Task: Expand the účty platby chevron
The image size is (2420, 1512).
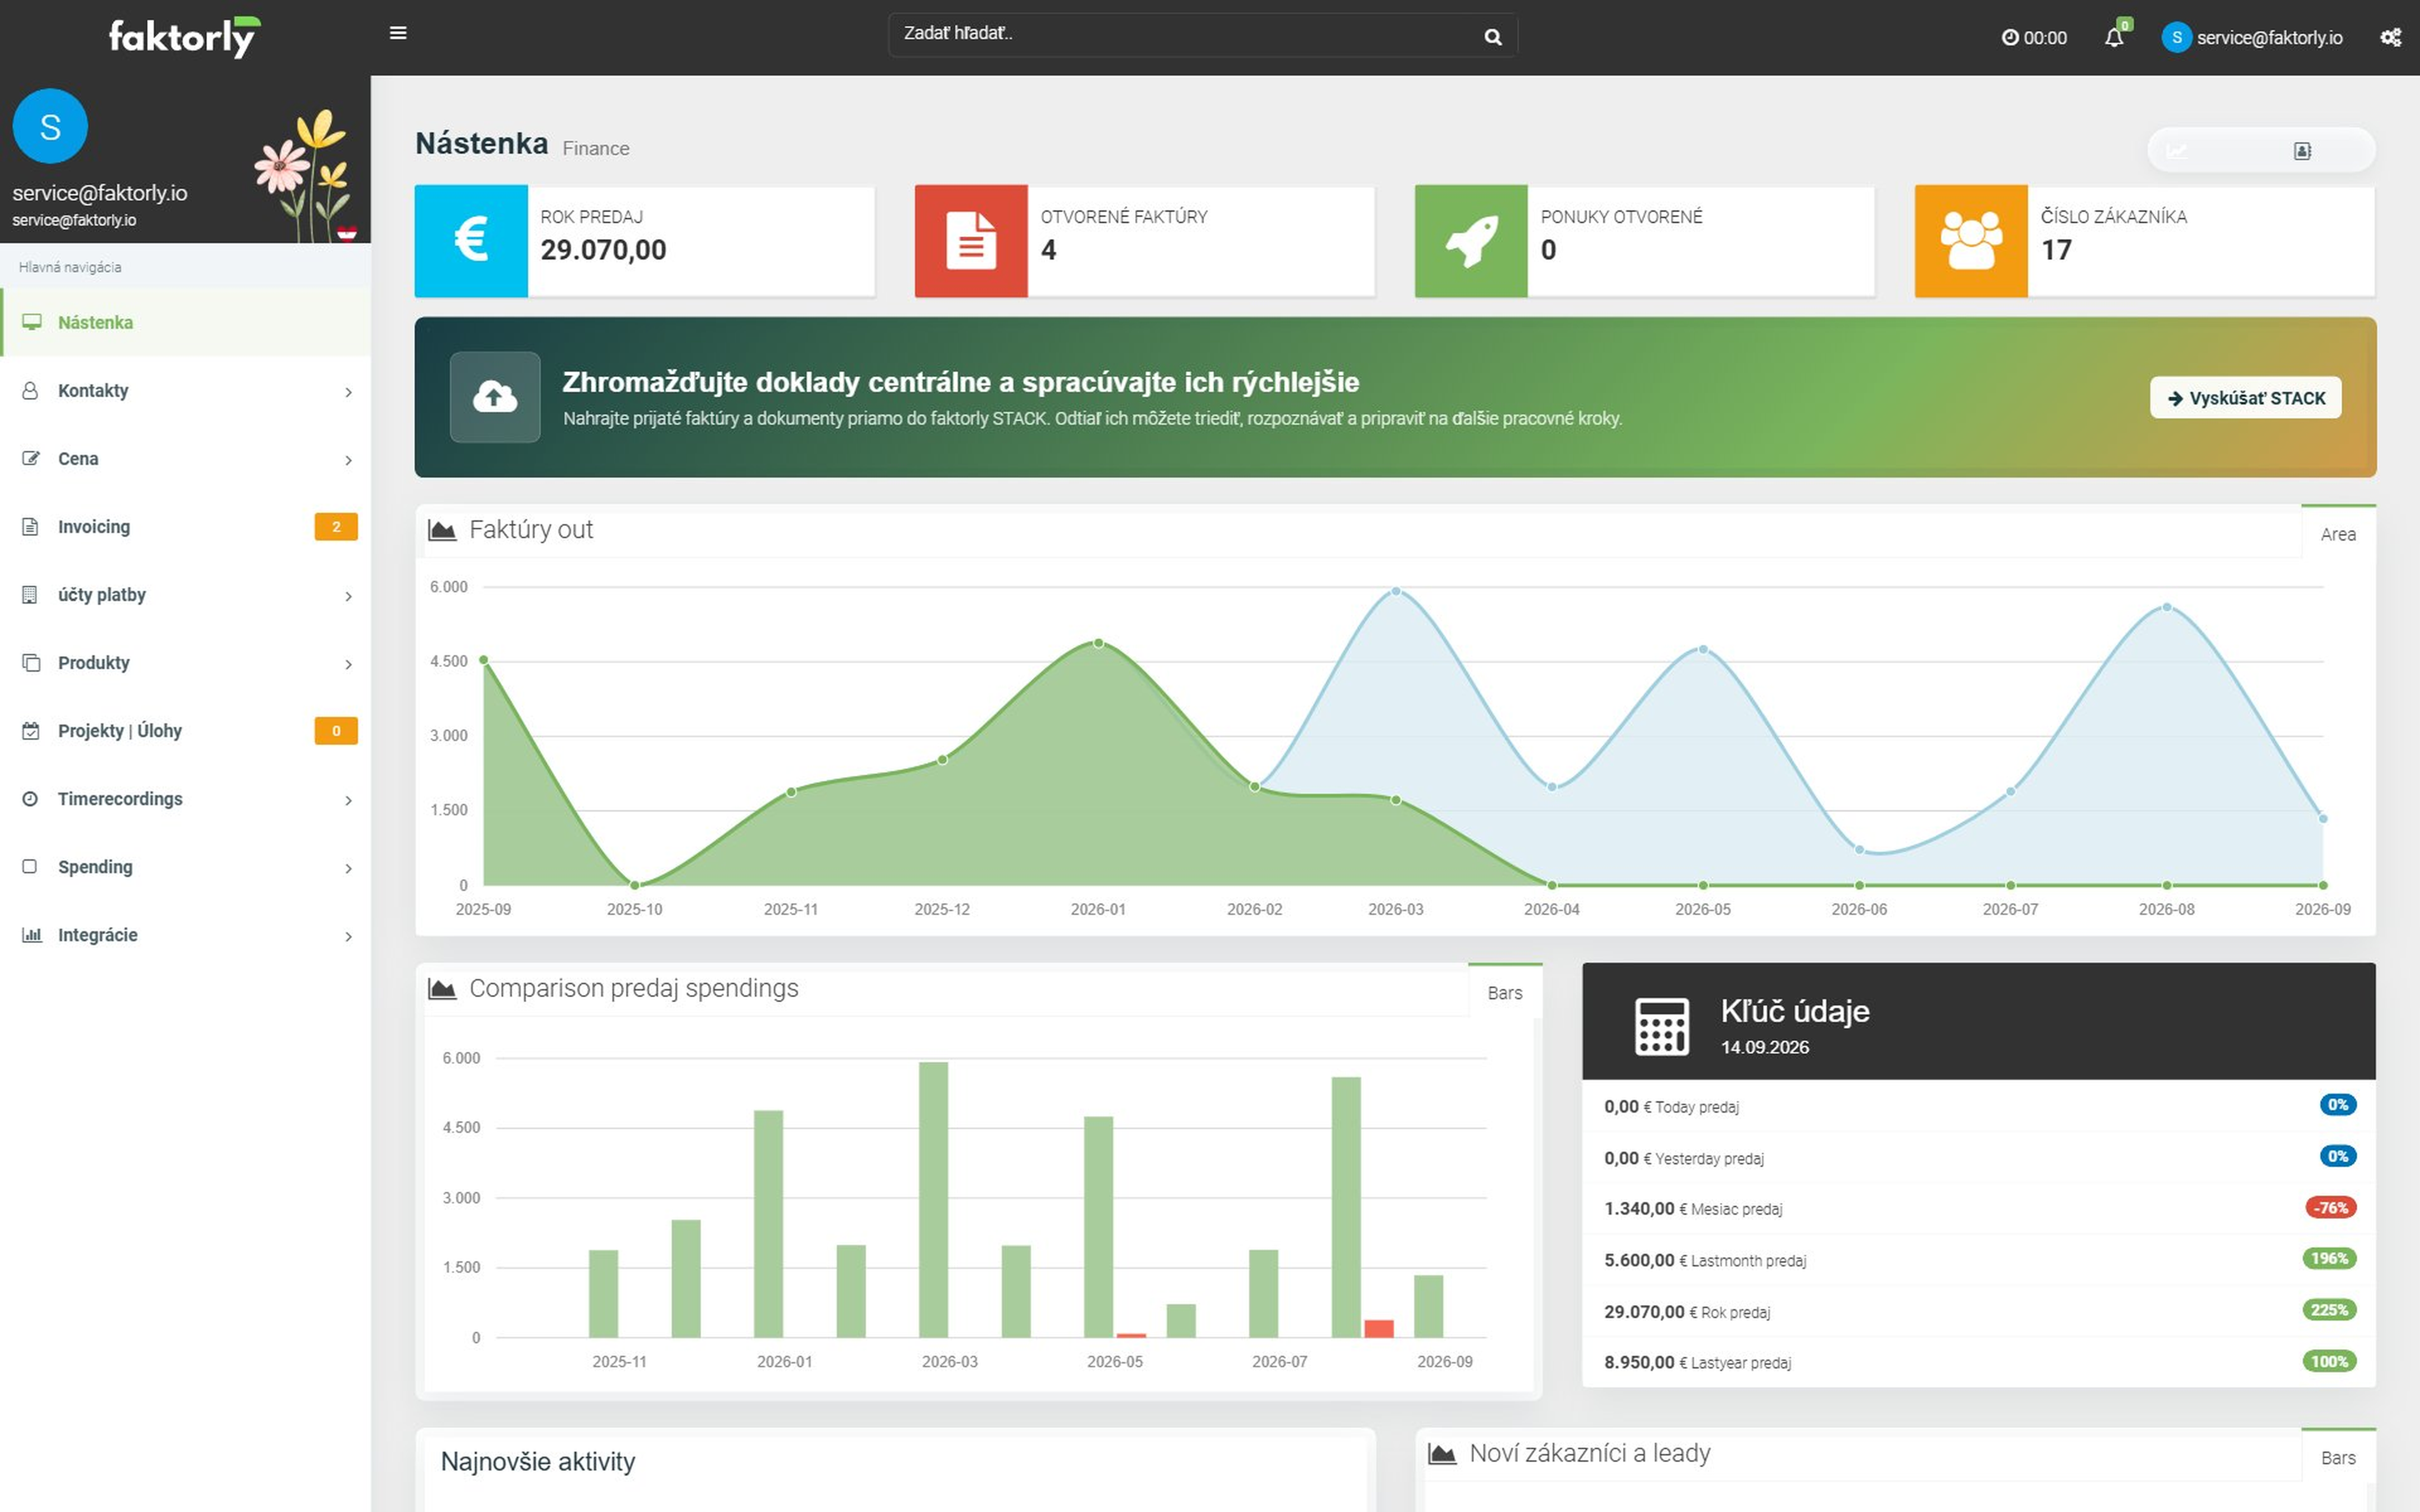Action: pyautogui.click(x=348, y=596)
